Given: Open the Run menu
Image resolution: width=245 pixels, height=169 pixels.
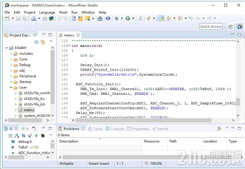Looking at the screenshot, I should point(74,12).
